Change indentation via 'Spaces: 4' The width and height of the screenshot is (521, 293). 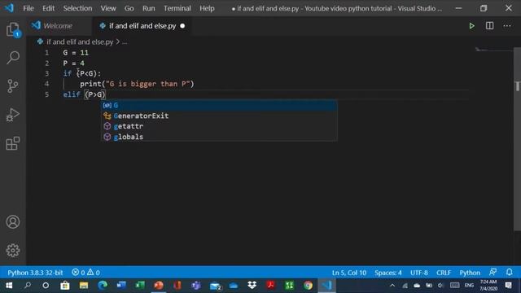point(388,273)
